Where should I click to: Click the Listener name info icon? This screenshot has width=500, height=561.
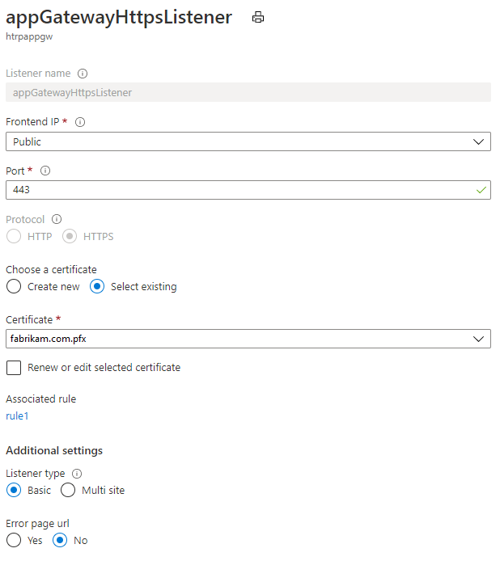tap(83, 74)
